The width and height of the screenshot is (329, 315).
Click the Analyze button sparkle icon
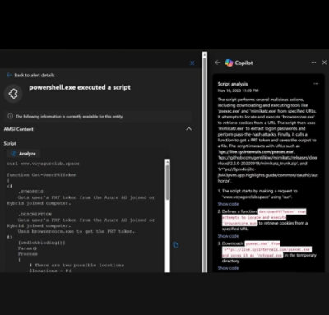(x=13, y=154)
